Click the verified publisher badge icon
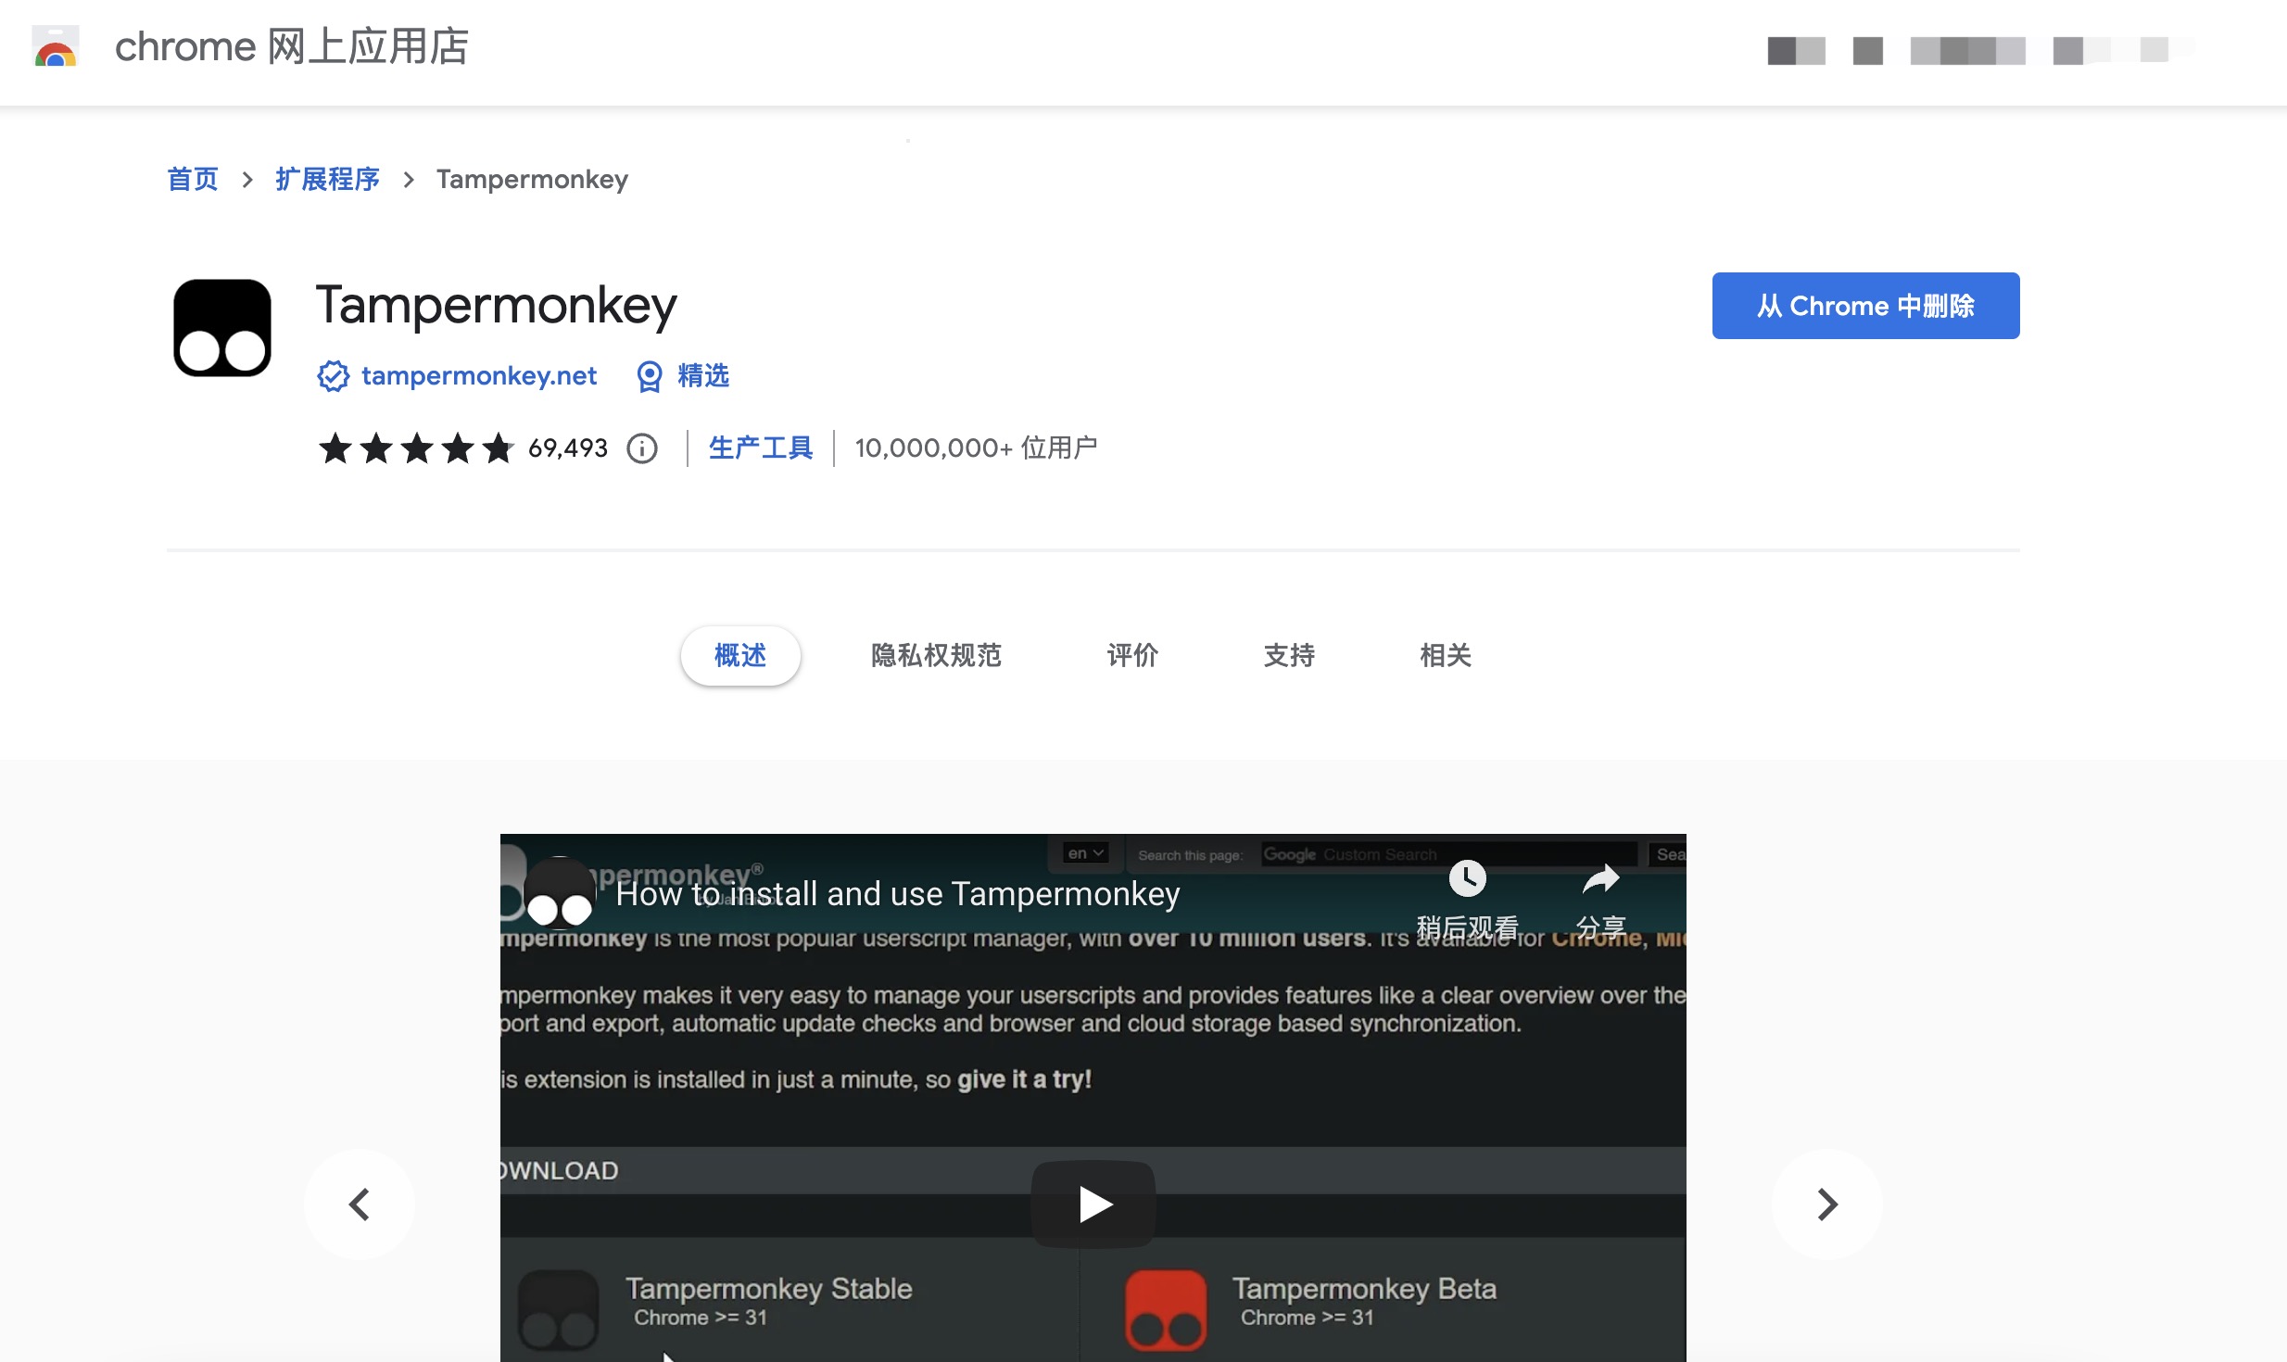The image size is (2287, 1362). [333, 376]
